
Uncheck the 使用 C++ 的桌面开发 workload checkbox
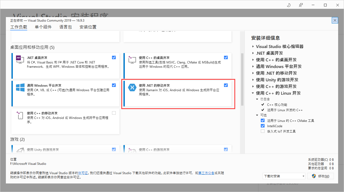(226, 57)
